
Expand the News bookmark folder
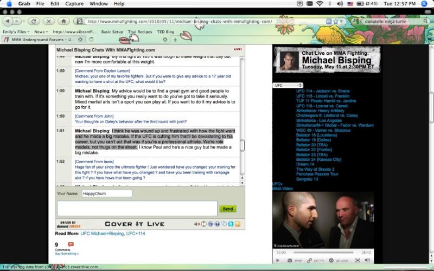tap(41, 32)
